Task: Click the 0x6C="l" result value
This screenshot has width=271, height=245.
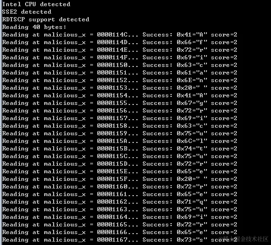Action: [192, 141]
